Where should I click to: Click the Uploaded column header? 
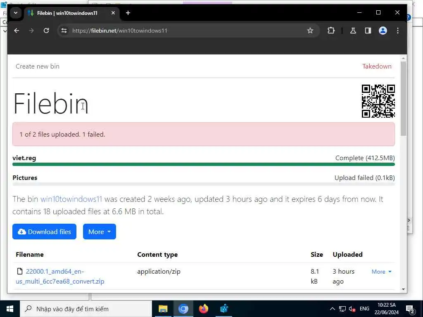[x=348, y=254]
